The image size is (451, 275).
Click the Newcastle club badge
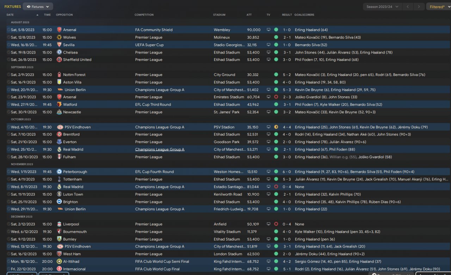coord(59,112)
